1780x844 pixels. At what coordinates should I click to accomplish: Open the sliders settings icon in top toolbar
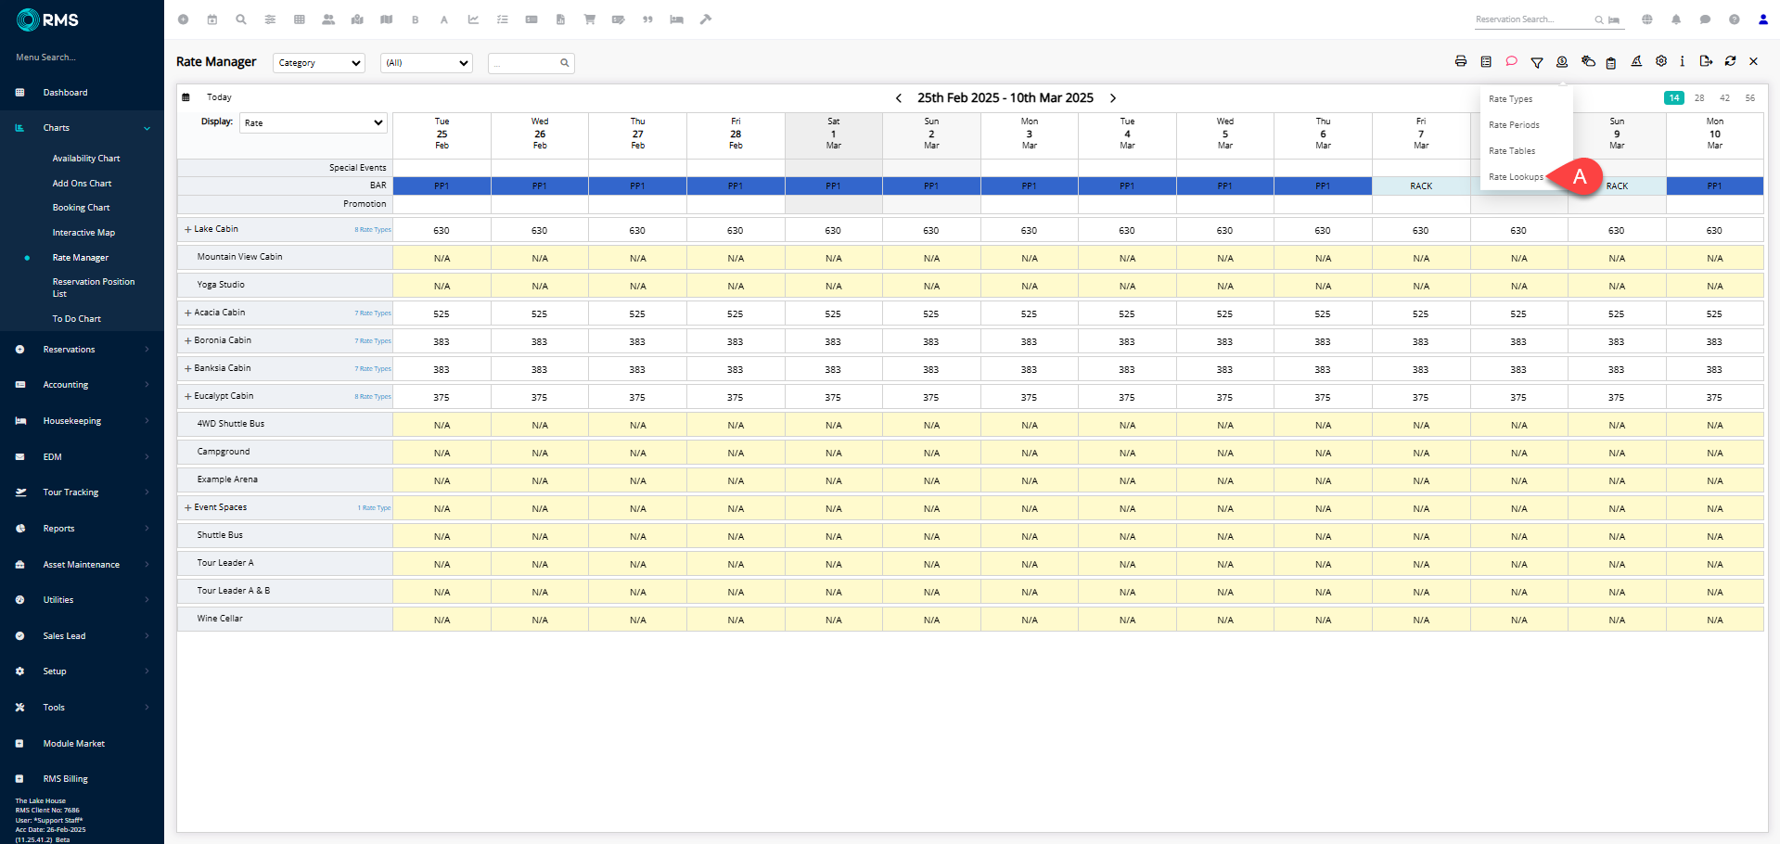[270, 19]
